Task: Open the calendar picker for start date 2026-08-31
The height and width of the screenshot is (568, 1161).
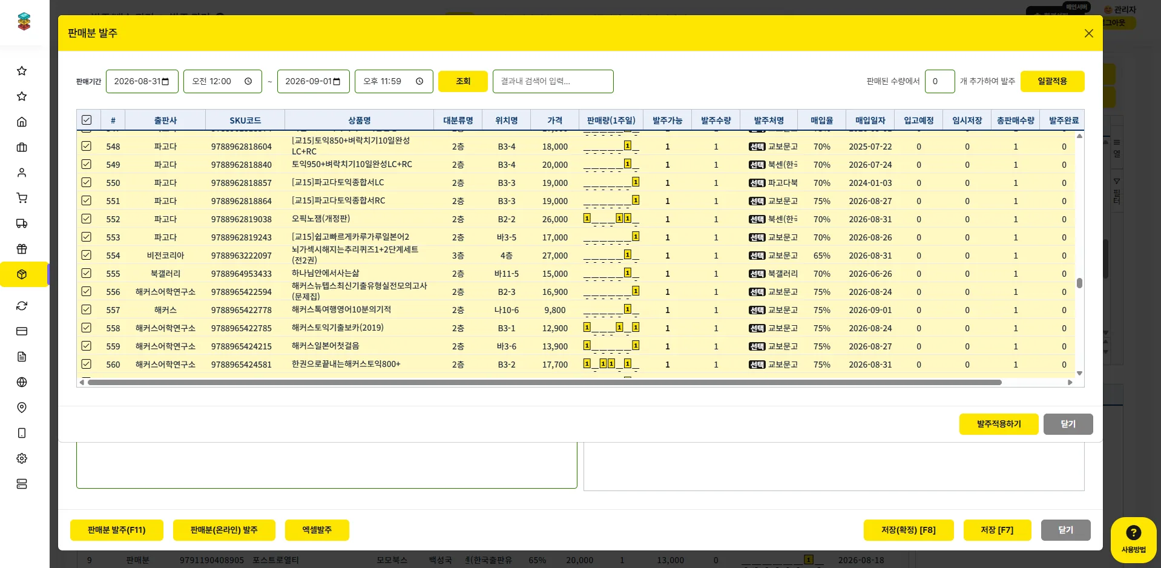Action: pos(166,81)
